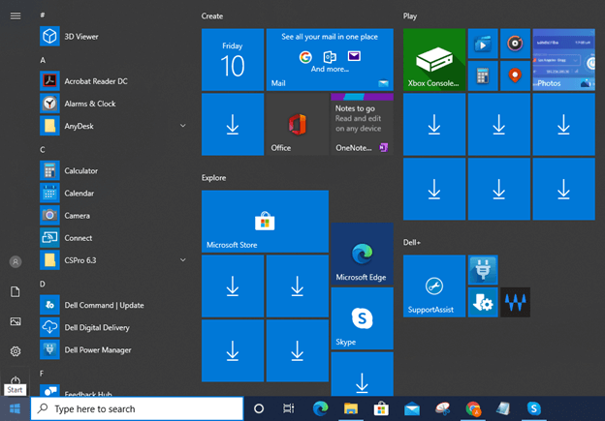Open Google Chrome from the taskbar
The width and height of the screenshot is (605, 421).
coord(473,408)
